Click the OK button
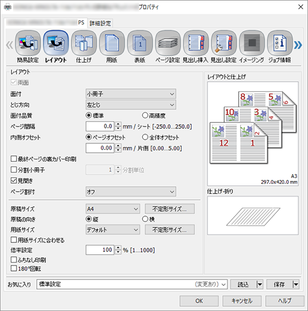The width and height of the screenshot is (308, 311). click(x=199, y=301)
